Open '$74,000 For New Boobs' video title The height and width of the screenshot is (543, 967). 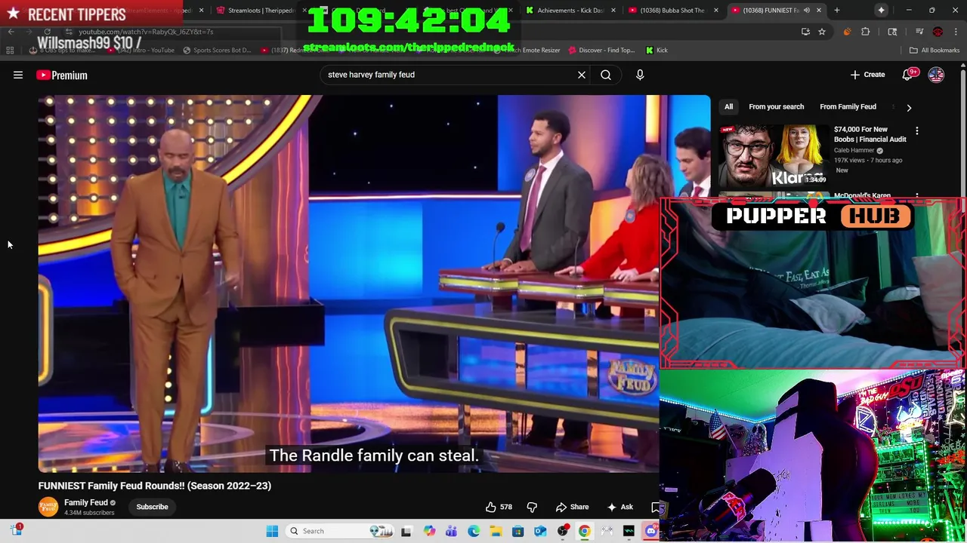(870, 134)
